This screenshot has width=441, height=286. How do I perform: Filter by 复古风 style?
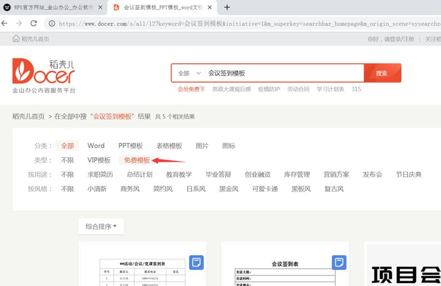[334, 189]
